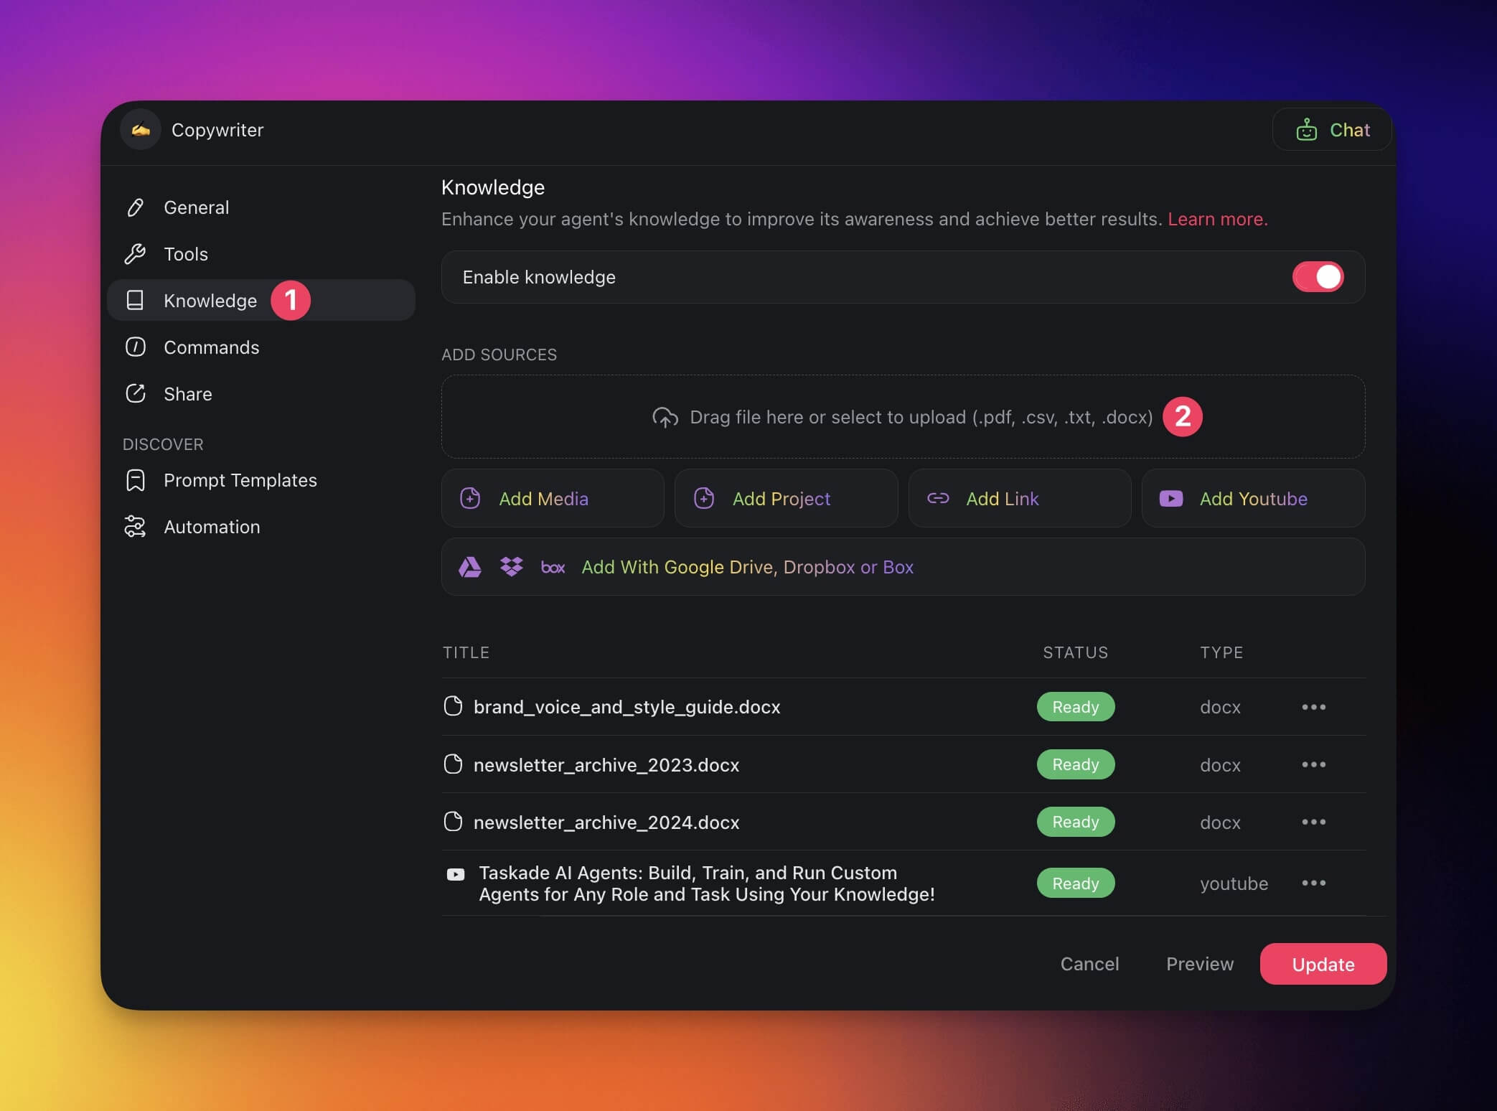Click the drag file upload area
The height and width of the screenshot is (1111, 1497).
click(902, 417)
